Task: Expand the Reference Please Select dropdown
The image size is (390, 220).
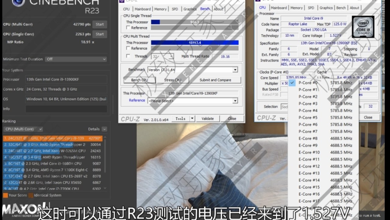Action: [193, 101]
